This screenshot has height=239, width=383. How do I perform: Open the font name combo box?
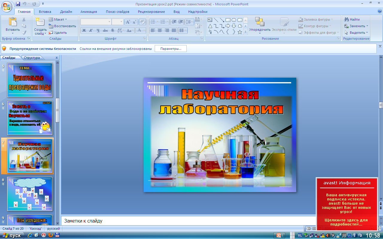click(x=96, y=22)
